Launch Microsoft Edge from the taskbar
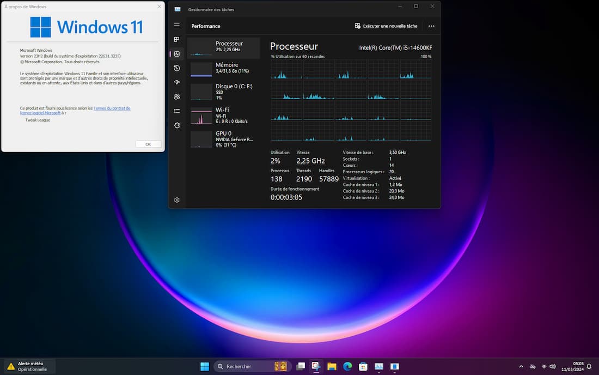This screenshot has width=599, height=375. point(347,367)
